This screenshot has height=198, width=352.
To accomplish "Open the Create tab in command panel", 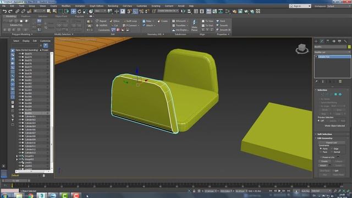I will [316, 41].
